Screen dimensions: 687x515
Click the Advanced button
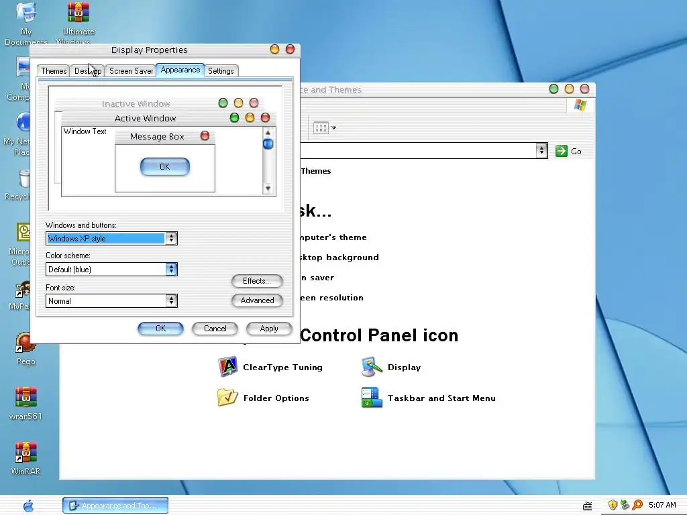click(257, 300)
